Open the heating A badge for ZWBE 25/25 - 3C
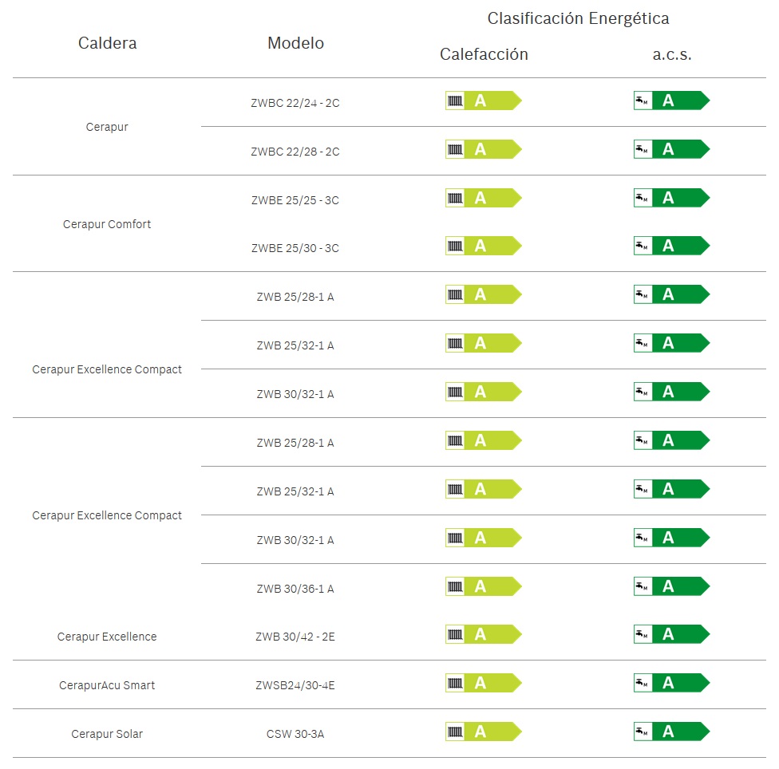Viewport: 779px width, 769px height. (484, 198)
